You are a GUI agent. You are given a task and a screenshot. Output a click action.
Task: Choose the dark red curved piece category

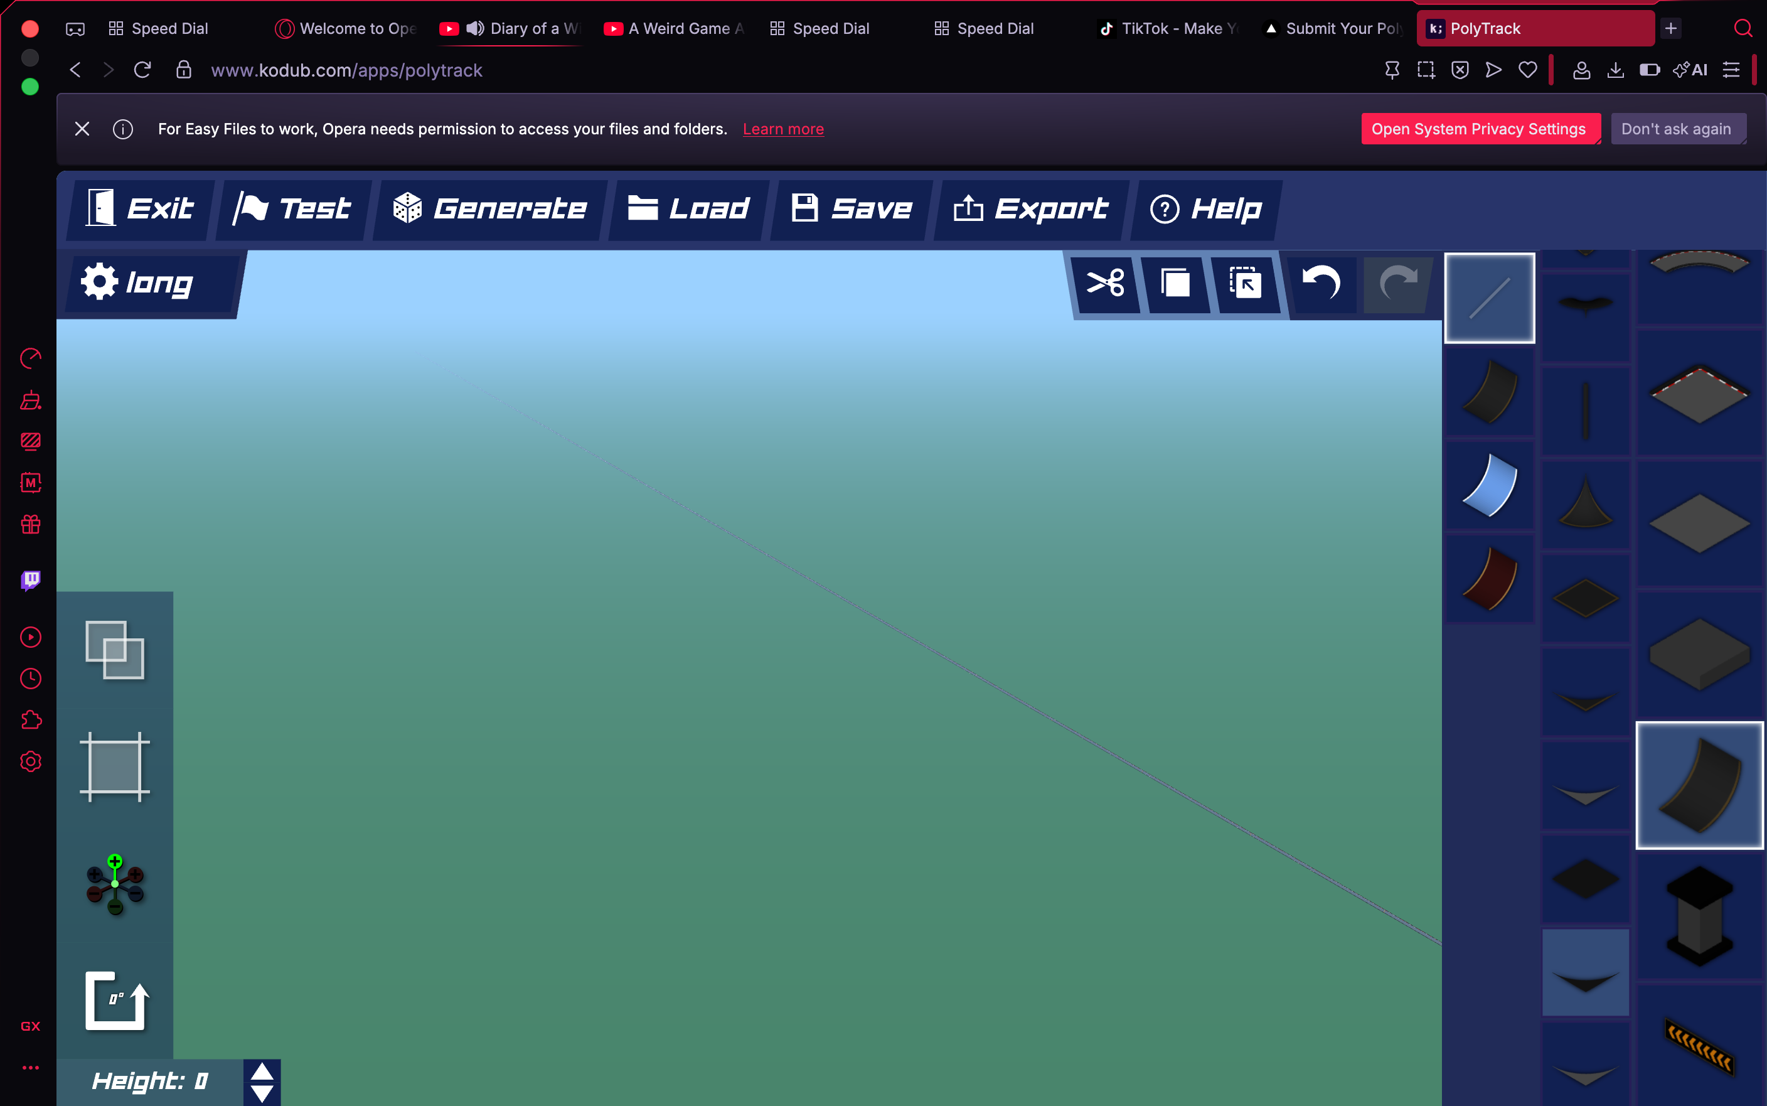coord(1490,579)
